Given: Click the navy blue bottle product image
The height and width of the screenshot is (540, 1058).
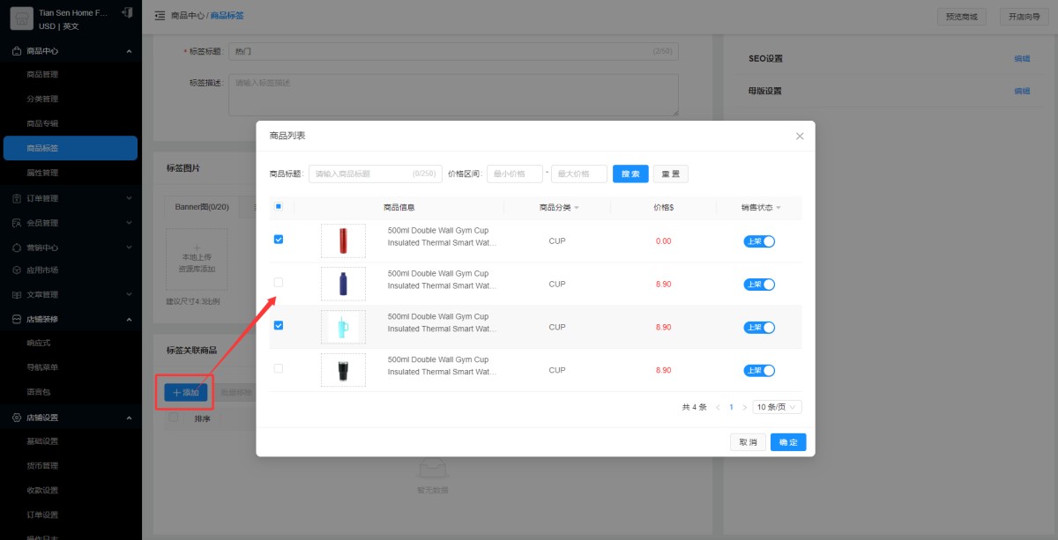Looking at the screenshot, I should tap(343, 285).
